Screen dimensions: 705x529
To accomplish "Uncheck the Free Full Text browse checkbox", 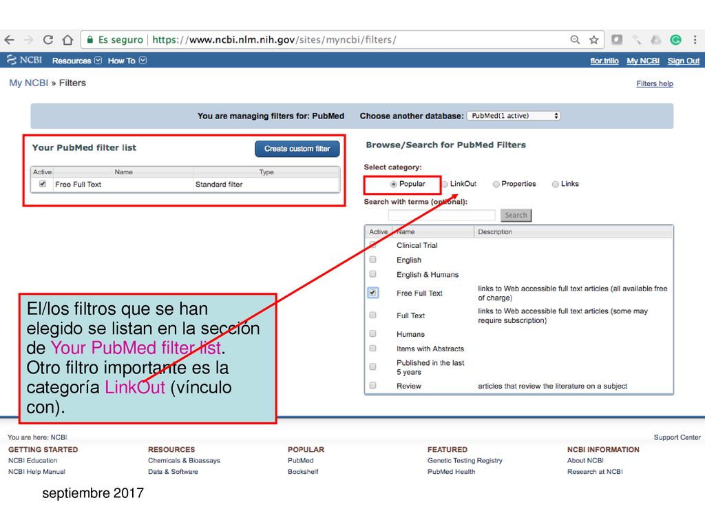I will coord(372,292).
